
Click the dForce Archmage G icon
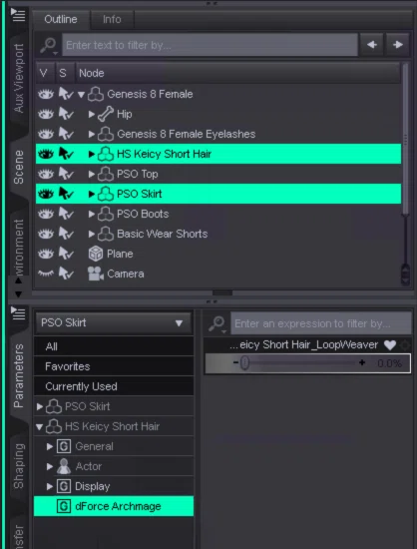click(x=64, y=506)
